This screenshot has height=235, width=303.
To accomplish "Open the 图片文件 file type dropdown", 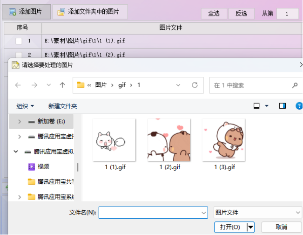I will point(258,213).
